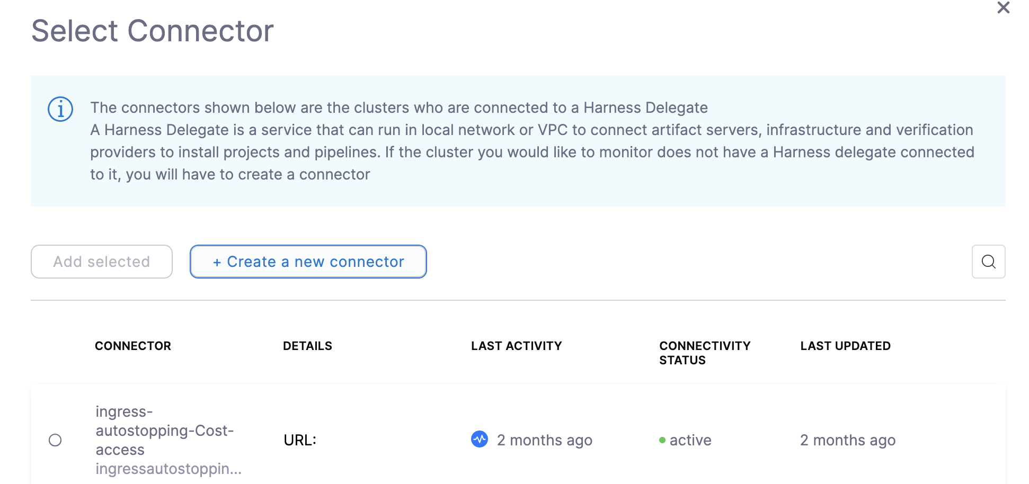This screenshot has height=484, width=1029.
Task: Click the CONNECTIVITY STATUS column header
Action: point(705,353)
